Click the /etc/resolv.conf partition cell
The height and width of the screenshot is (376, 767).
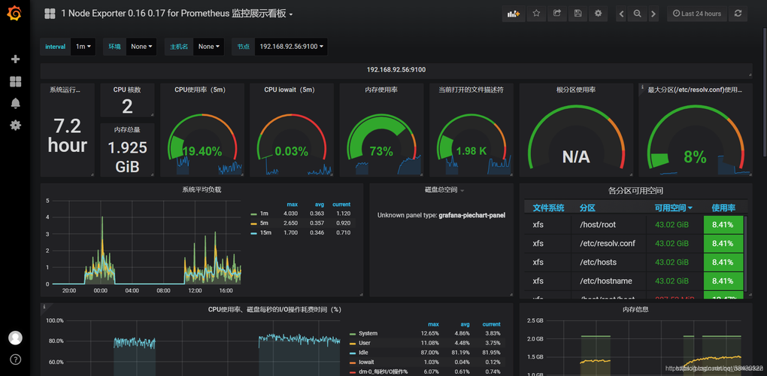pos(607,244)
